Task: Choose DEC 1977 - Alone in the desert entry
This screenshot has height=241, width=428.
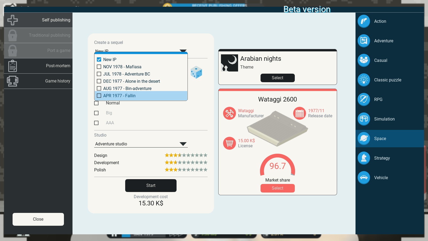Action: (131, 81)
